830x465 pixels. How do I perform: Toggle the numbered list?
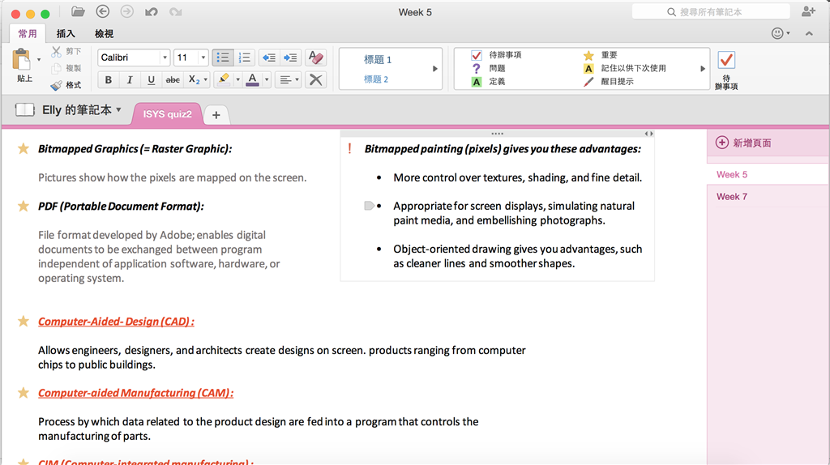tap(245, 58)
